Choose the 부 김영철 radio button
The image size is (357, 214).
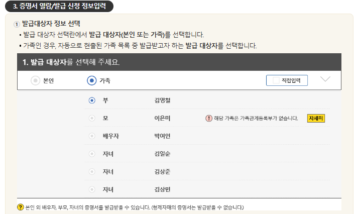click(92, 100)
